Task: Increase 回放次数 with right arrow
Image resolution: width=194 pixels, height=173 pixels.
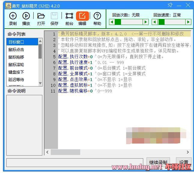Action: tap(146, 22)
